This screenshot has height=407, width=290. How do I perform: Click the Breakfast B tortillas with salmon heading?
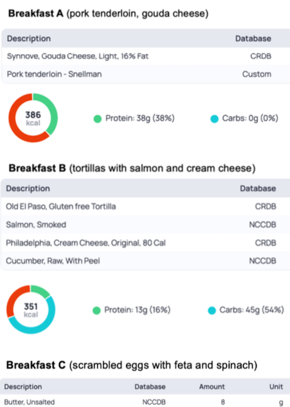point(132,168)
